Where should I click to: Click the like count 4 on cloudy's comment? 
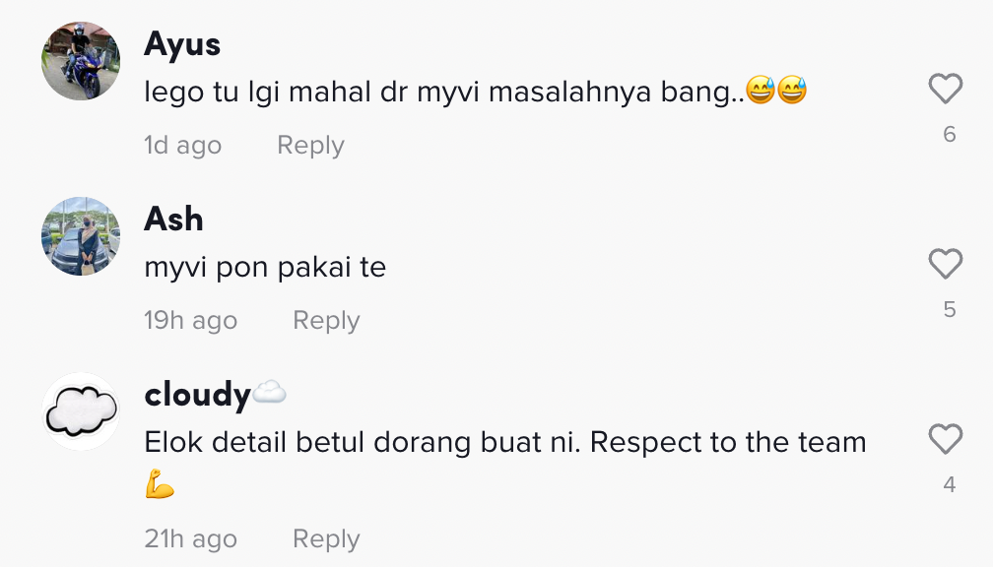(949, 484)
